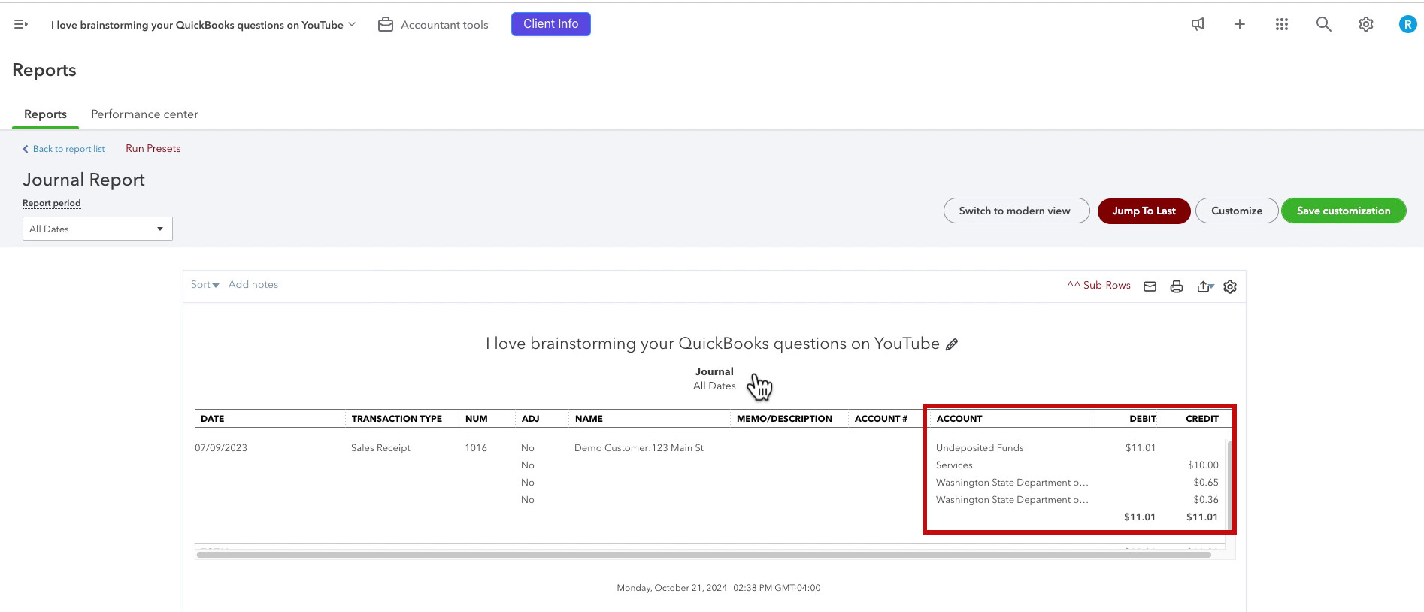The height and width of the screenshot is (612, 1424).
Task: Click the $0.36 credit amount
Action: (1206, 500)
